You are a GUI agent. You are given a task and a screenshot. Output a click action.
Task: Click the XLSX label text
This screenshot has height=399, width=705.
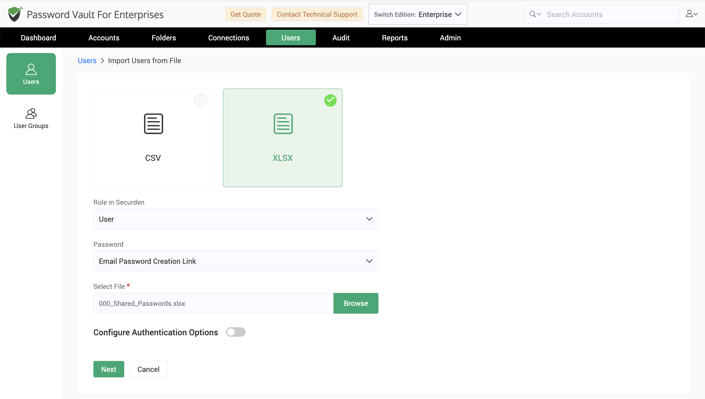[283, 158]
